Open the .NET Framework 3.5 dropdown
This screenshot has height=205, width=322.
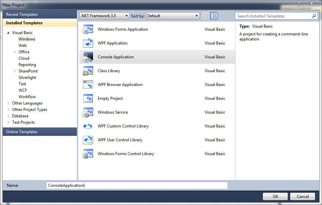(x=104, y=16)
